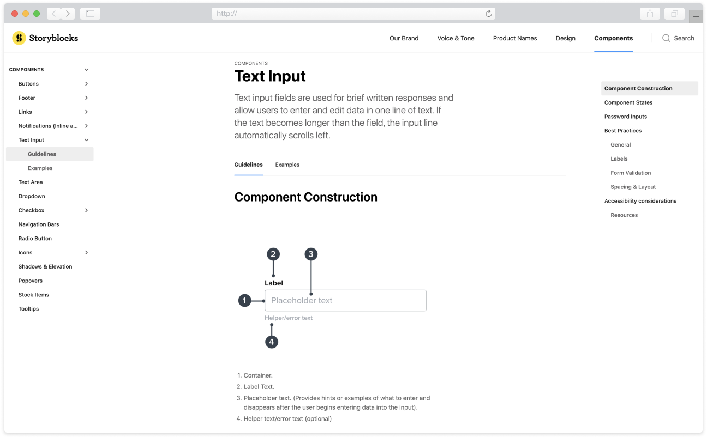Open Search using the magnifier icon
This screenshot has height=438, width=707.
click(666, 38)
